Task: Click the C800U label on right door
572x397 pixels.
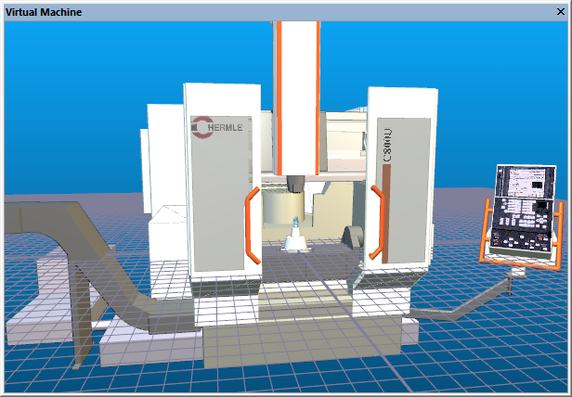Action: pyautogui.click(x=387, y=145)
